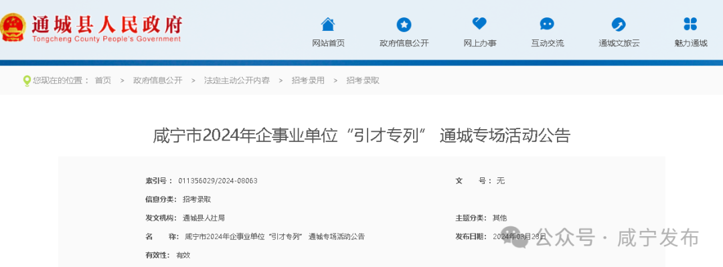The image size is (723, 267).
Task: Open the 政府信息公开 navigation label
Action: pos(404,43)
